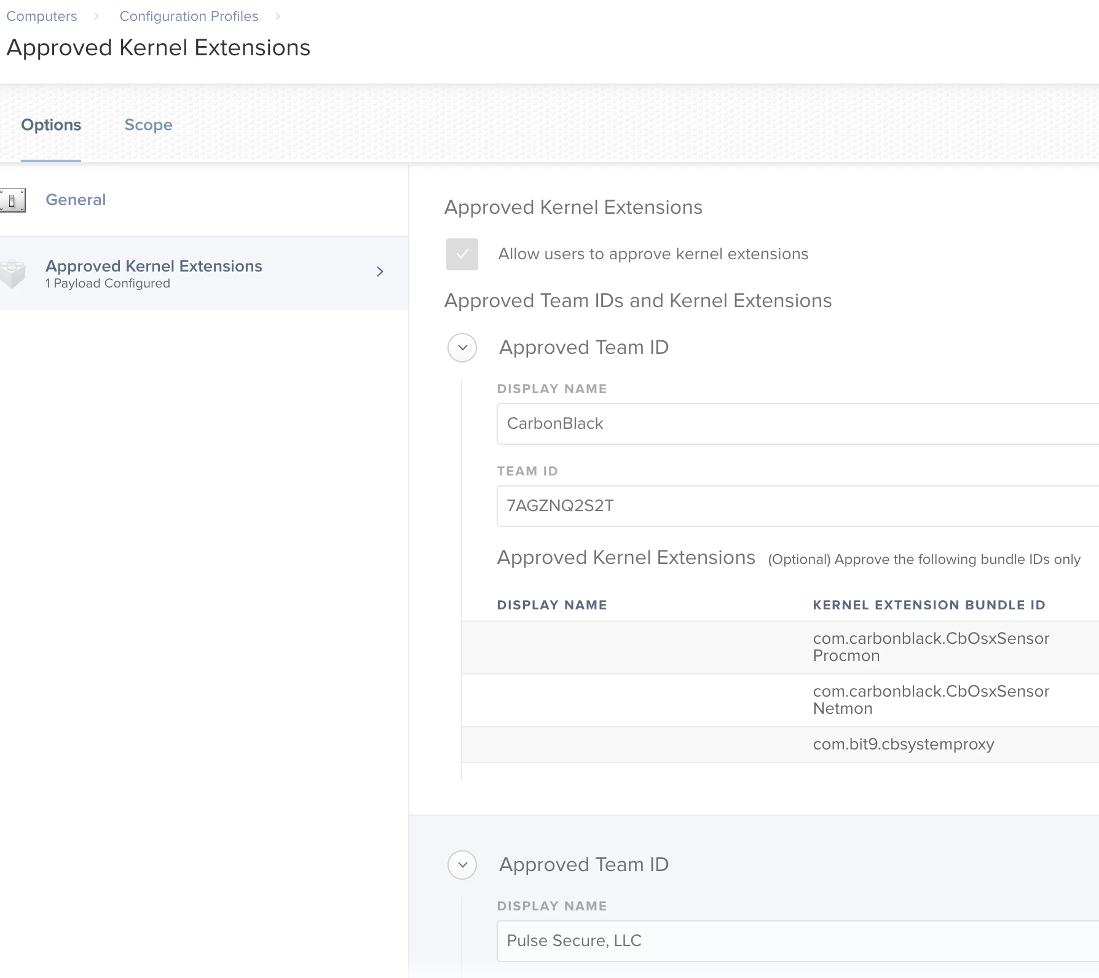Click the 1 Payload Configured text
Image resolution: width=1099 pixels, height=978 pixels.
click(x=108, y=283)
